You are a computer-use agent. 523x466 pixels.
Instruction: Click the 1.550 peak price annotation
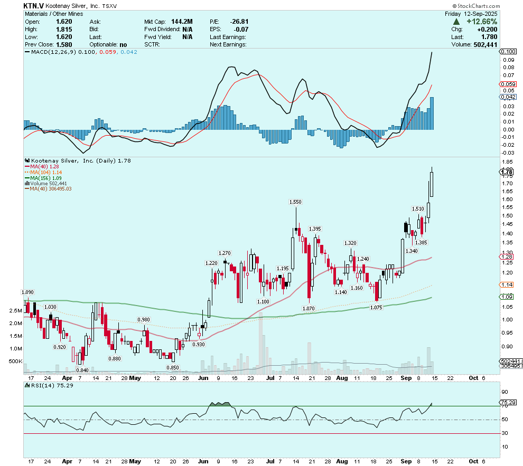(x=295, y=202)
